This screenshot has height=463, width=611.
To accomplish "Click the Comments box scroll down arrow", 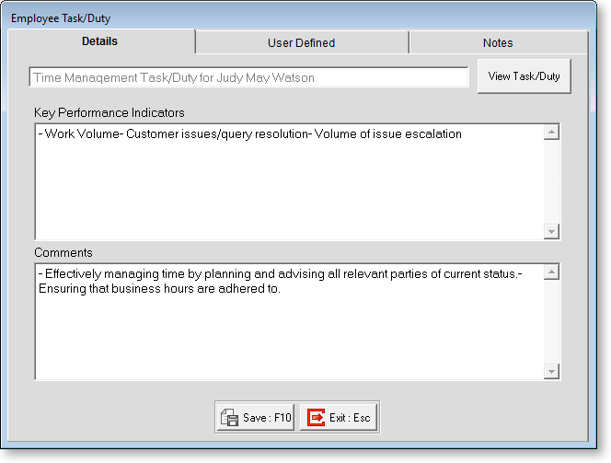I will tap(551, 371).
